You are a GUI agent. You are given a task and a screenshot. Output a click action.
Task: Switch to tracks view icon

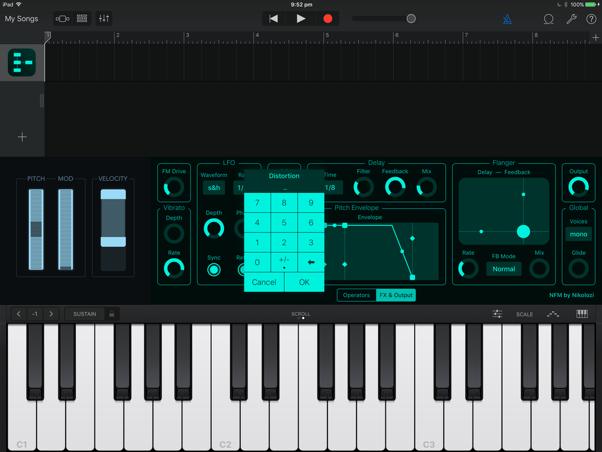pyautogui.click(x=82, y=19)
